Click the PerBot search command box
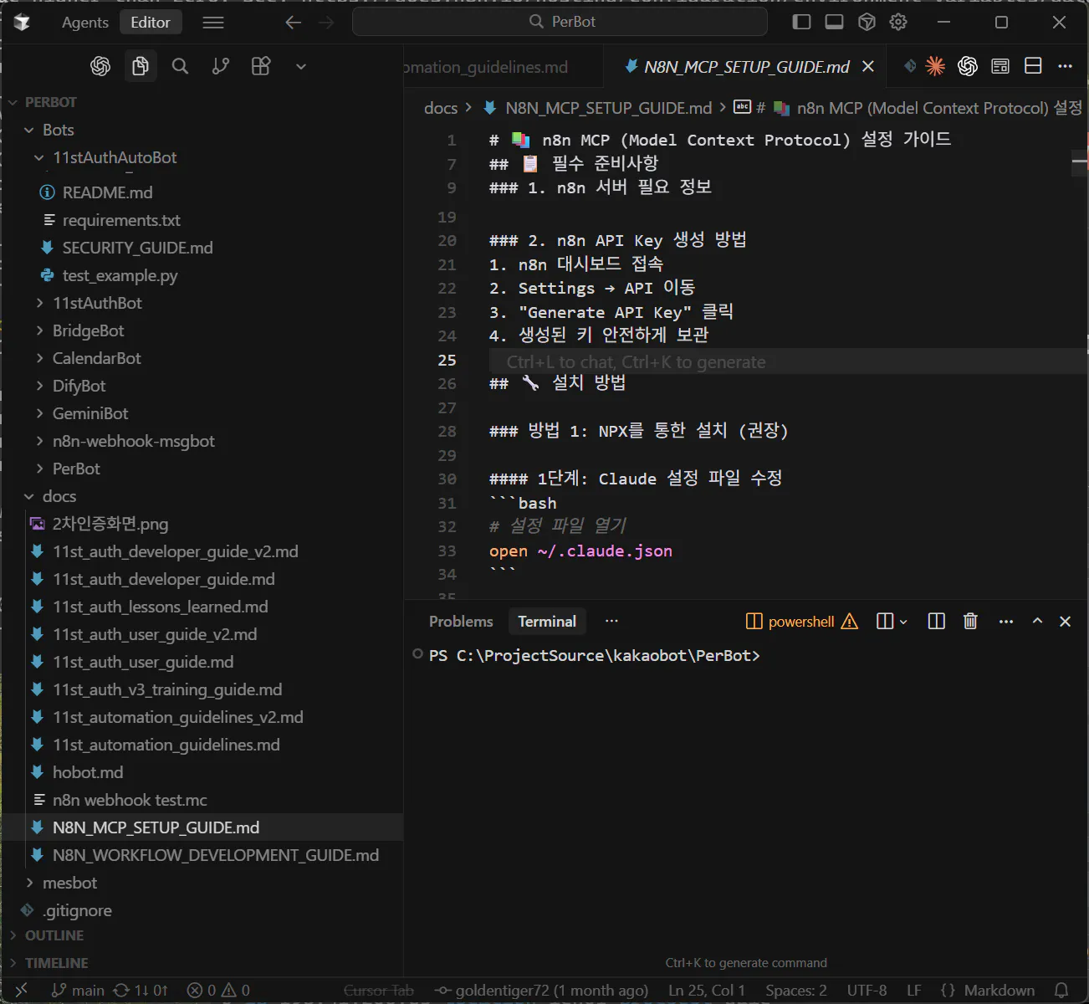The image size is (1089, 1004). click(x=560, y=22)
